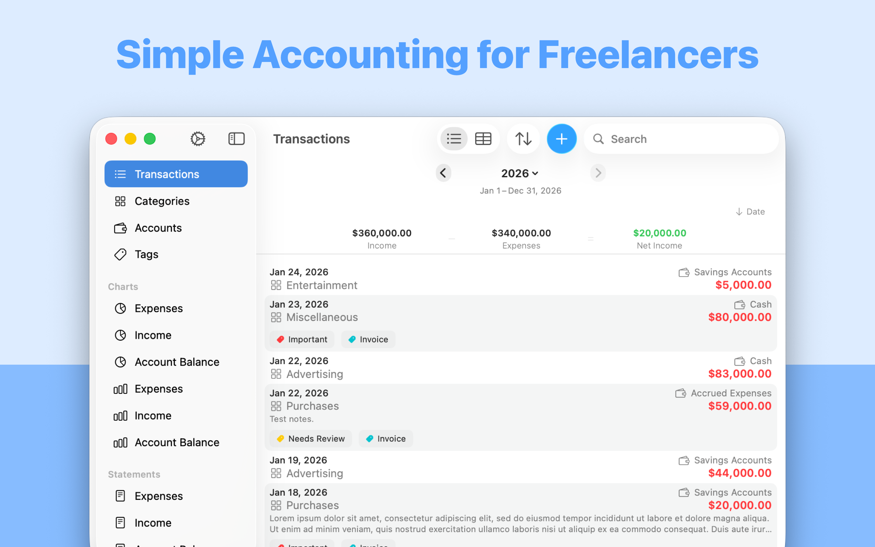Open Tags in the sidebar
The height and width of the screenshot is (547, 875).
pyautogui.click(x=176, y=254)
